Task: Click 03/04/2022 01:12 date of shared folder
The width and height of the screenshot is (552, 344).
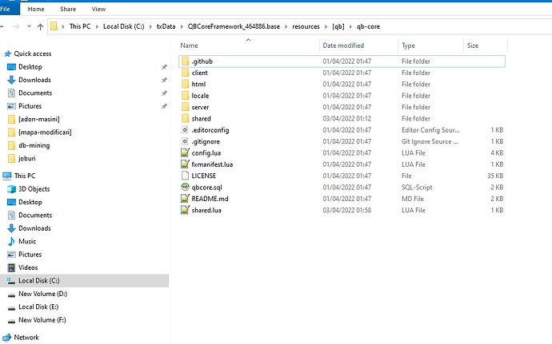Action: 346,118
